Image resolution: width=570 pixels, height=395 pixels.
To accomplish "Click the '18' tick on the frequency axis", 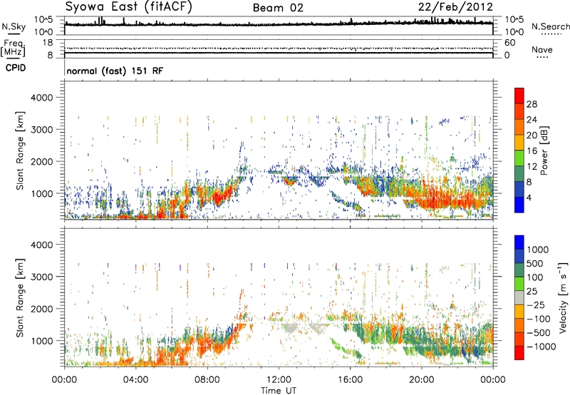I will [x=47, y=43].
